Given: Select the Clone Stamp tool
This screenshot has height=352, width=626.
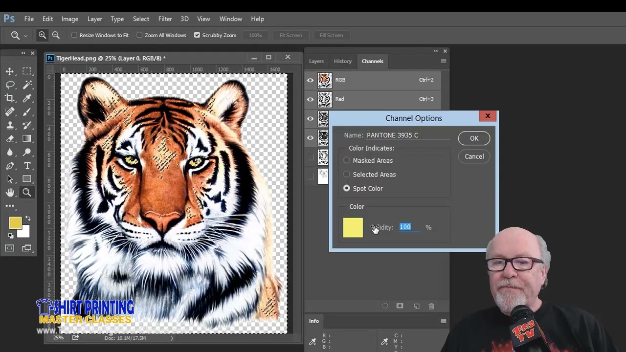Looking at the screenshot, I should pyautogui.click(x=10, y=125).
